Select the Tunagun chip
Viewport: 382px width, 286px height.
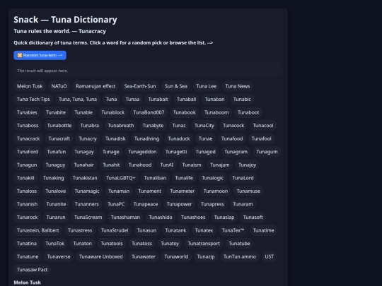tap(27, 165)
